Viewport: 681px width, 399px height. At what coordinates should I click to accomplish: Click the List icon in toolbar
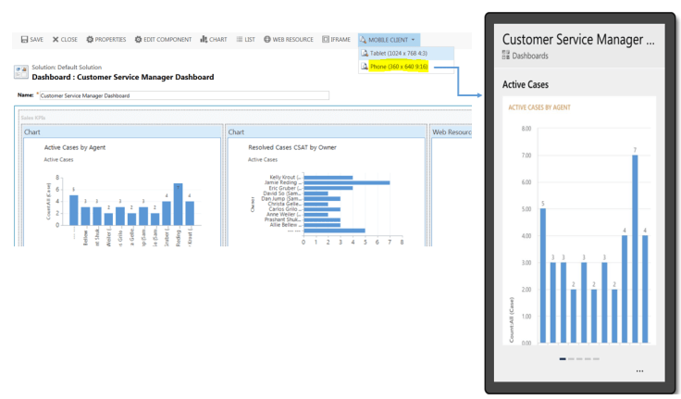click(x=240, y=40)
